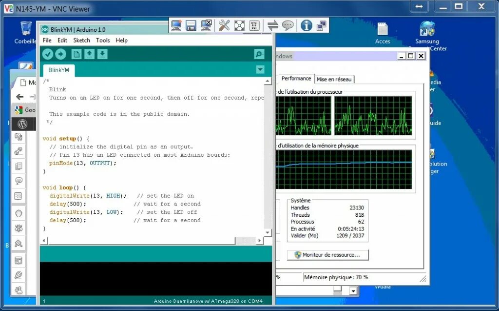The image size is (499, 311).
Task: Toggle VNC full screen mode icon
Action: [x=239, y=25]
